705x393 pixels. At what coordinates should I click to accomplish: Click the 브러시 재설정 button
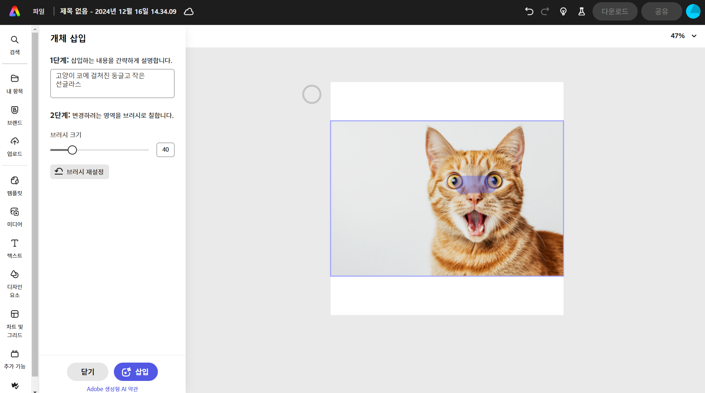pyautogui.click(x=79, y=172)
